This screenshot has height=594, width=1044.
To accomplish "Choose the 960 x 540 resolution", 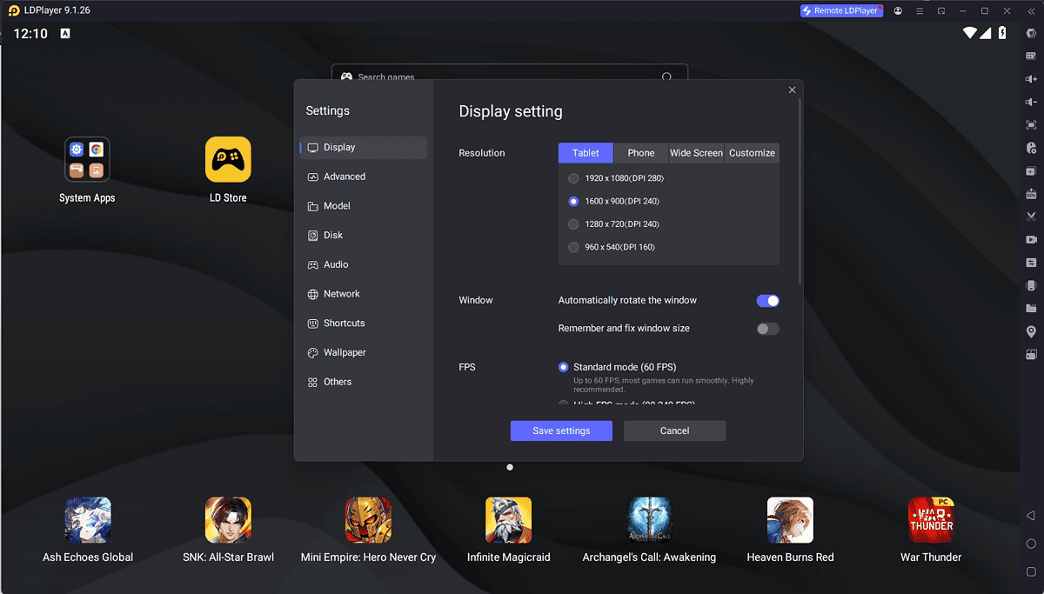I will click(x=573, y=246).
